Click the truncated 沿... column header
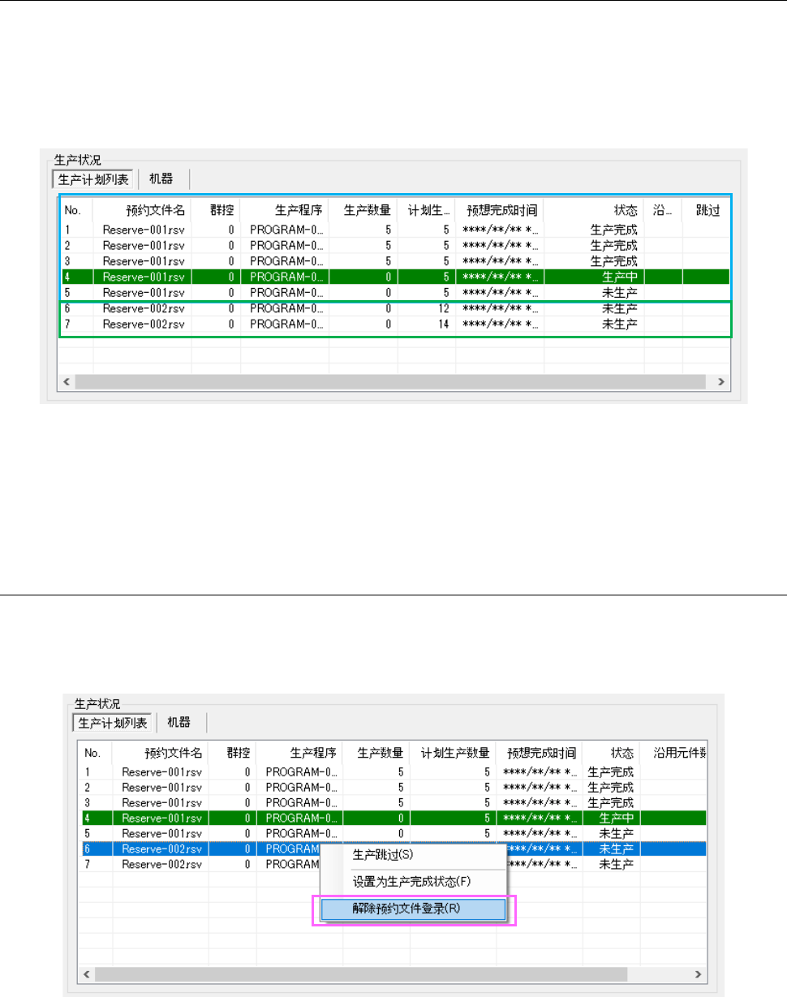The width and height of the screenshot is (787, 997). coord(663,209)
